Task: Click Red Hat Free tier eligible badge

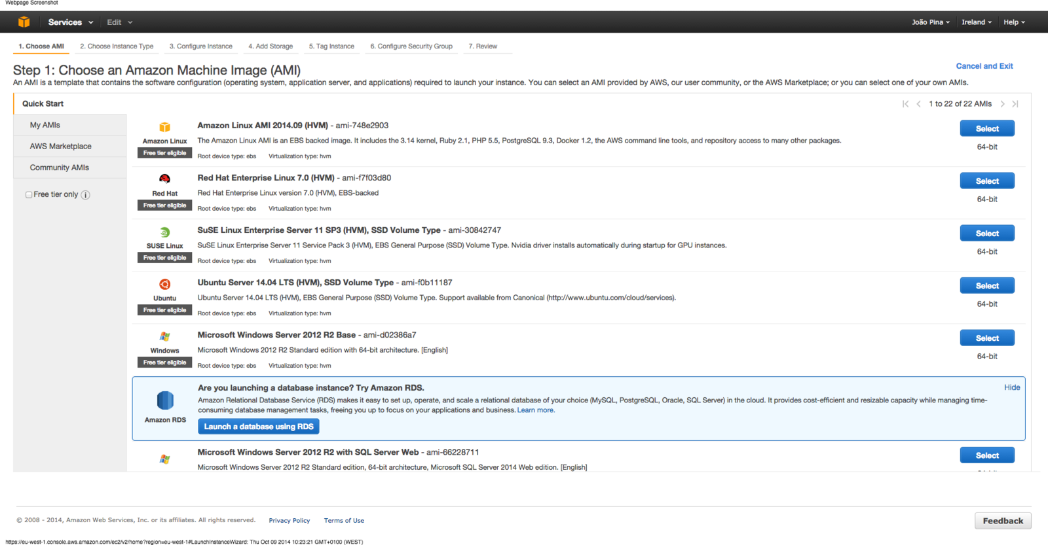Action: [164, 205]
